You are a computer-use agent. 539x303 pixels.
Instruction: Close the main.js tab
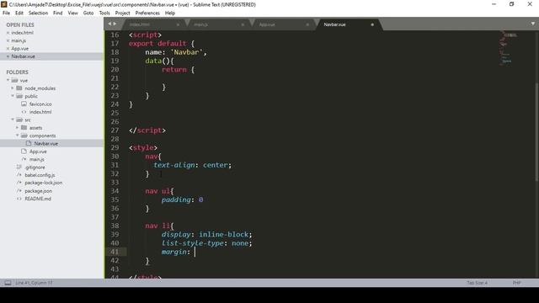pos(243,24)
